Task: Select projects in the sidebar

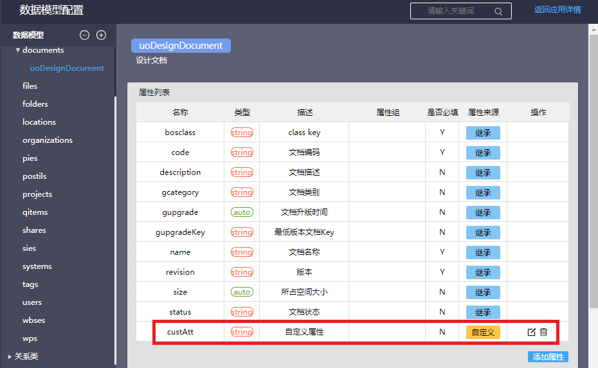Action: [37, 194]
